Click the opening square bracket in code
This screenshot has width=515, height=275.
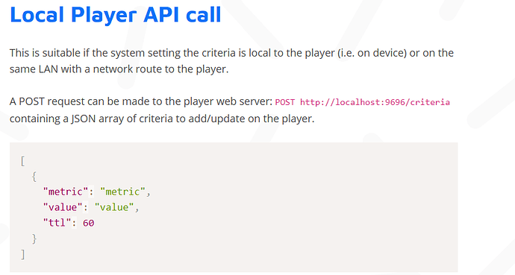coord(22,161)
